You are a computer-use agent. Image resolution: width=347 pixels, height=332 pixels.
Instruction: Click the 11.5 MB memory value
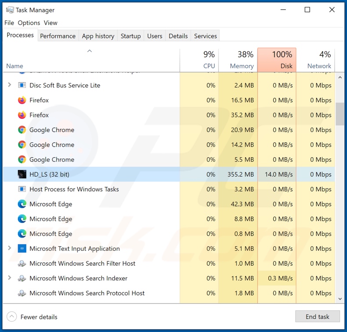(x=242, y=278)
